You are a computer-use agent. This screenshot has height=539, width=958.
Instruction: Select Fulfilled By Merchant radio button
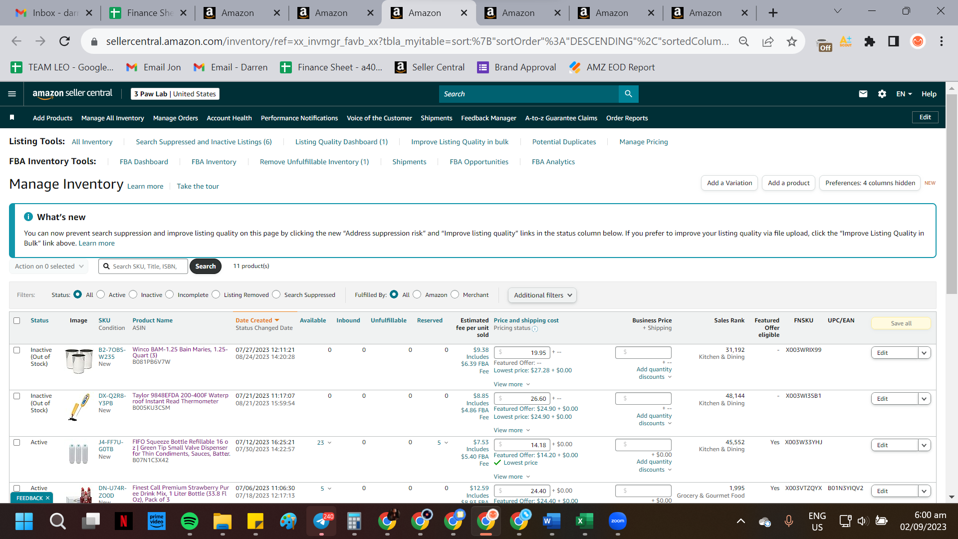(x=455, y=294)
